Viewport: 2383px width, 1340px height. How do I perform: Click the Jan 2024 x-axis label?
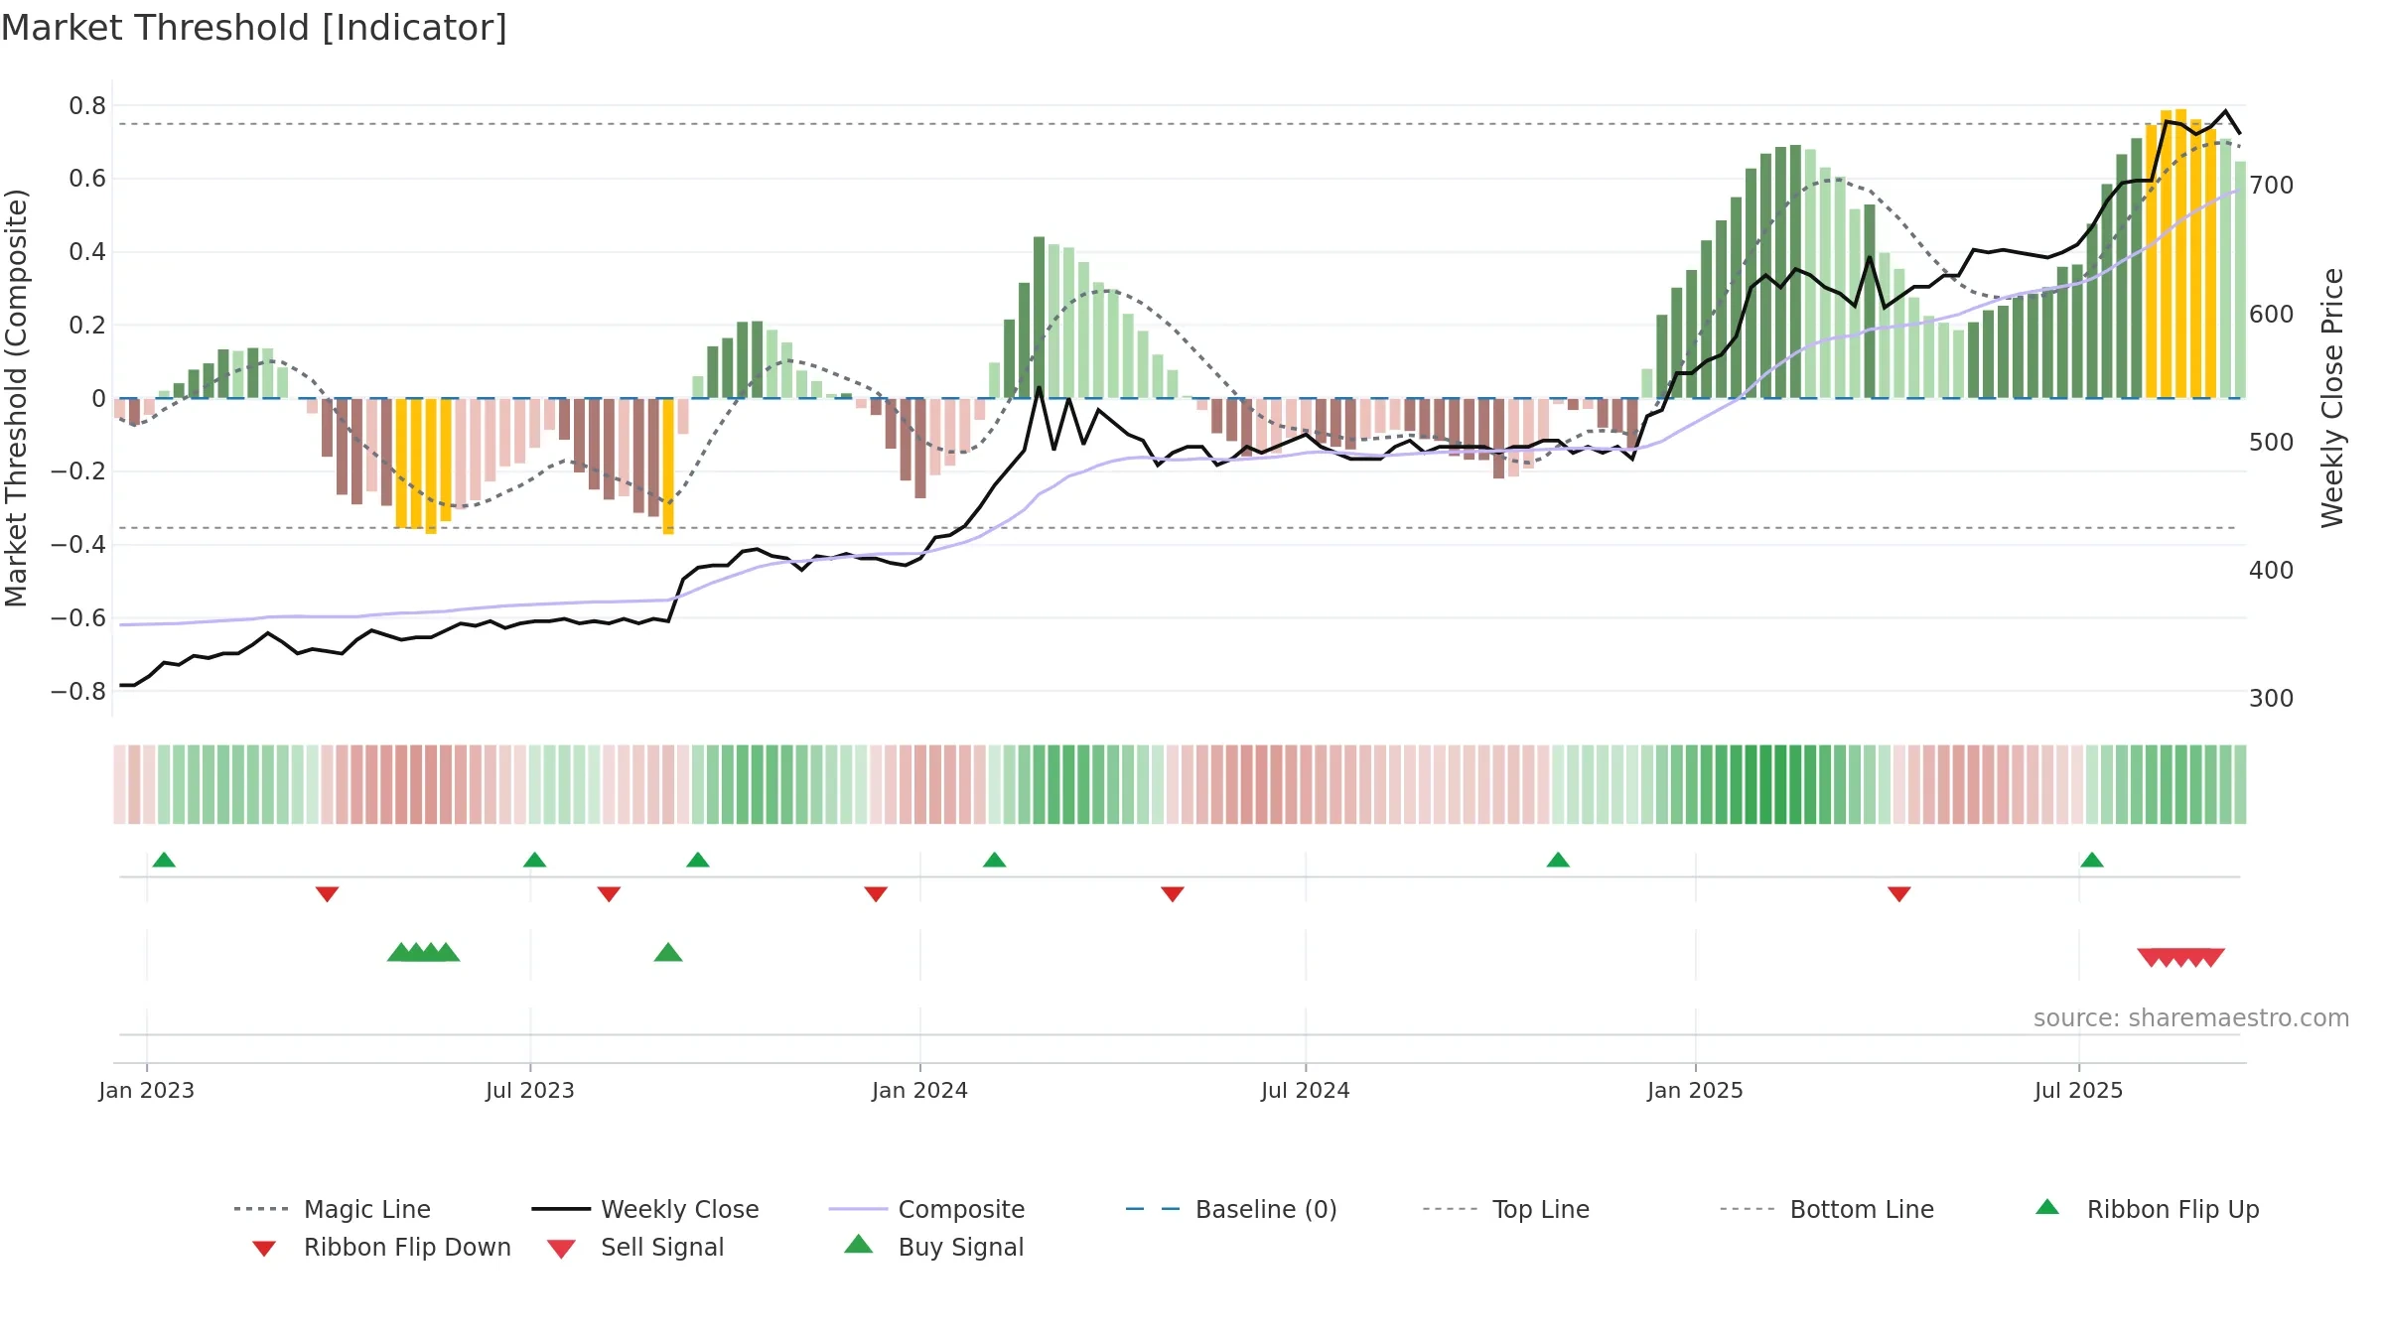click(x=920, y=1090)
